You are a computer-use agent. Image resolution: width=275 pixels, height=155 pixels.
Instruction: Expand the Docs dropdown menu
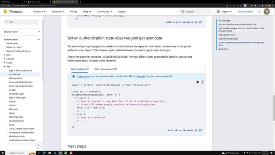[x=87, y=12]
